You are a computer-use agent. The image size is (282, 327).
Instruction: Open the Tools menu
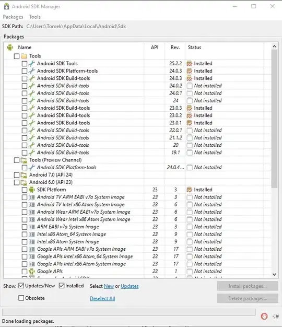(34, 17)
